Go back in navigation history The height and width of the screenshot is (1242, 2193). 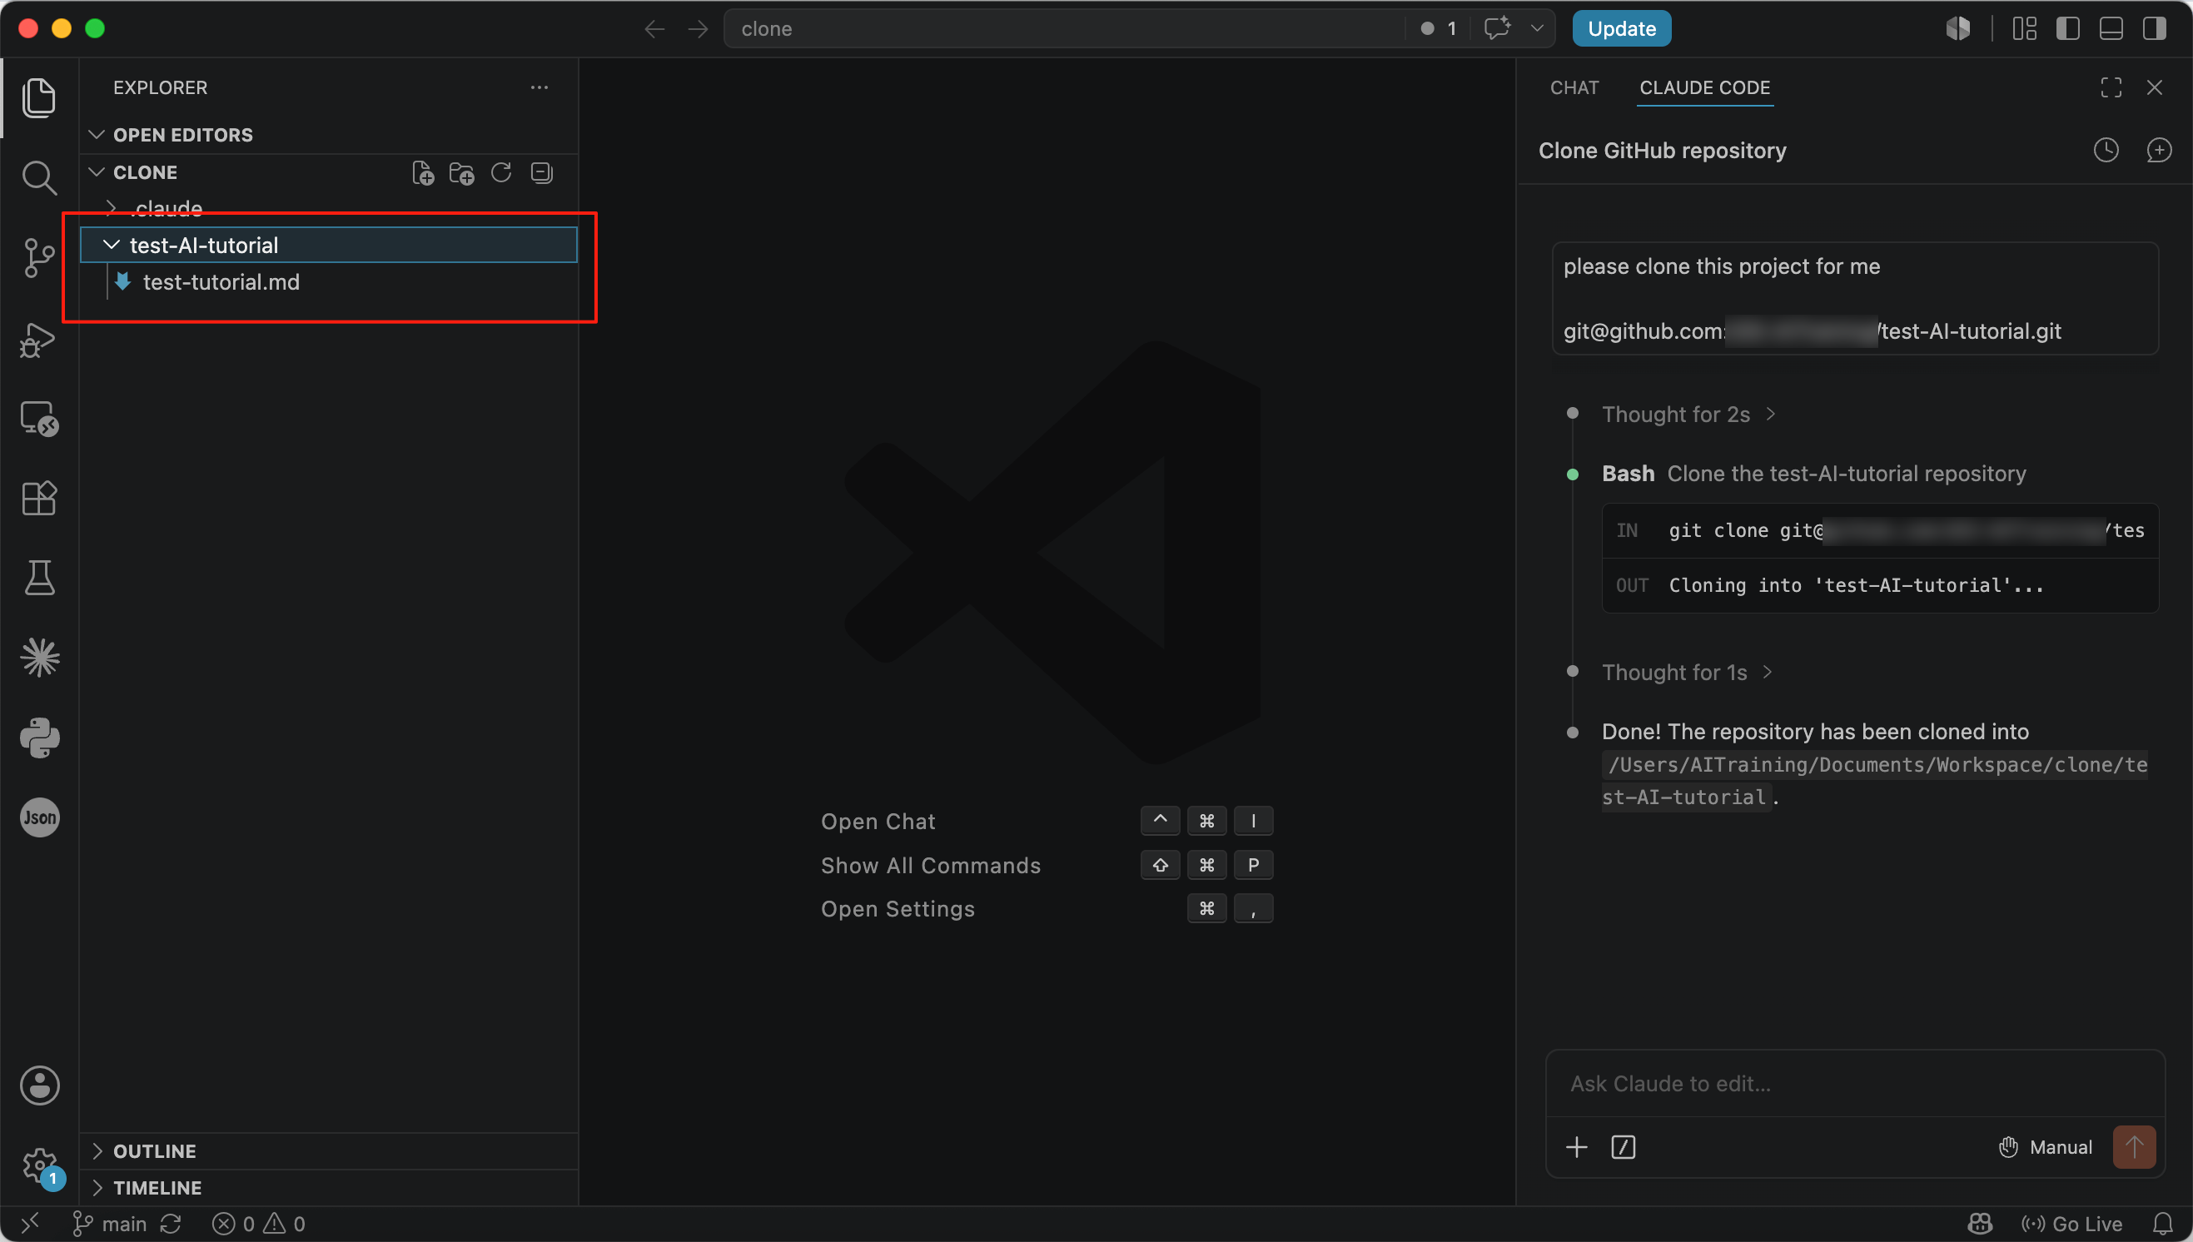pos(654,29)
